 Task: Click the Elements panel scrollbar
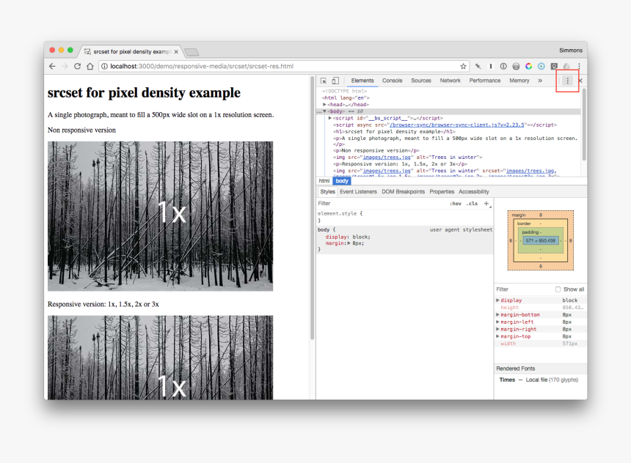pos(584,125)
